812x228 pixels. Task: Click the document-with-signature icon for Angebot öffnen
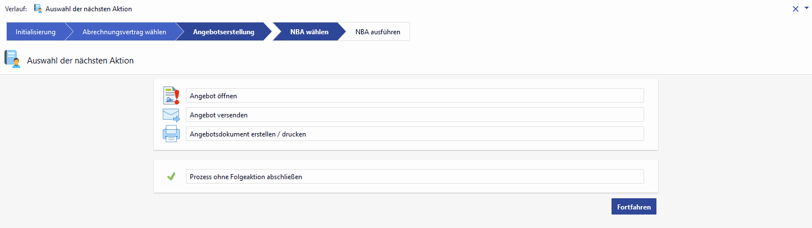pos(171,95)
